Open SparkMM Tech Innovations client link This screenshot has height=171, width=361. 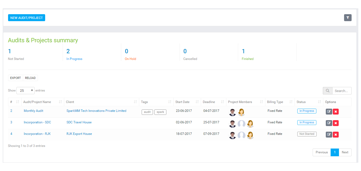(x=96, y=111)
